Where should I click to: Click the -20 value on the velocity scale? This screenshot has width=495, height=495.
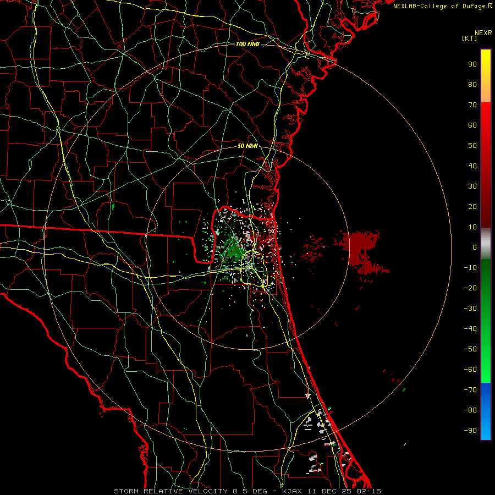coord(470,288)
